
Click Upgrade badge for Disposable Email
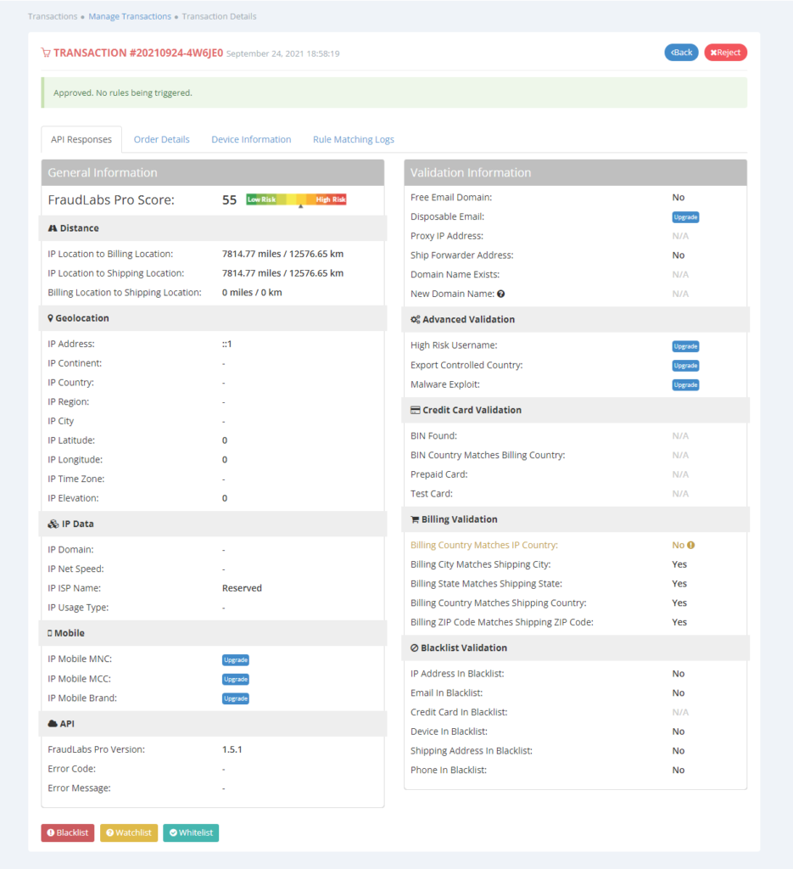pyautogui.click(x=685, y=217)
